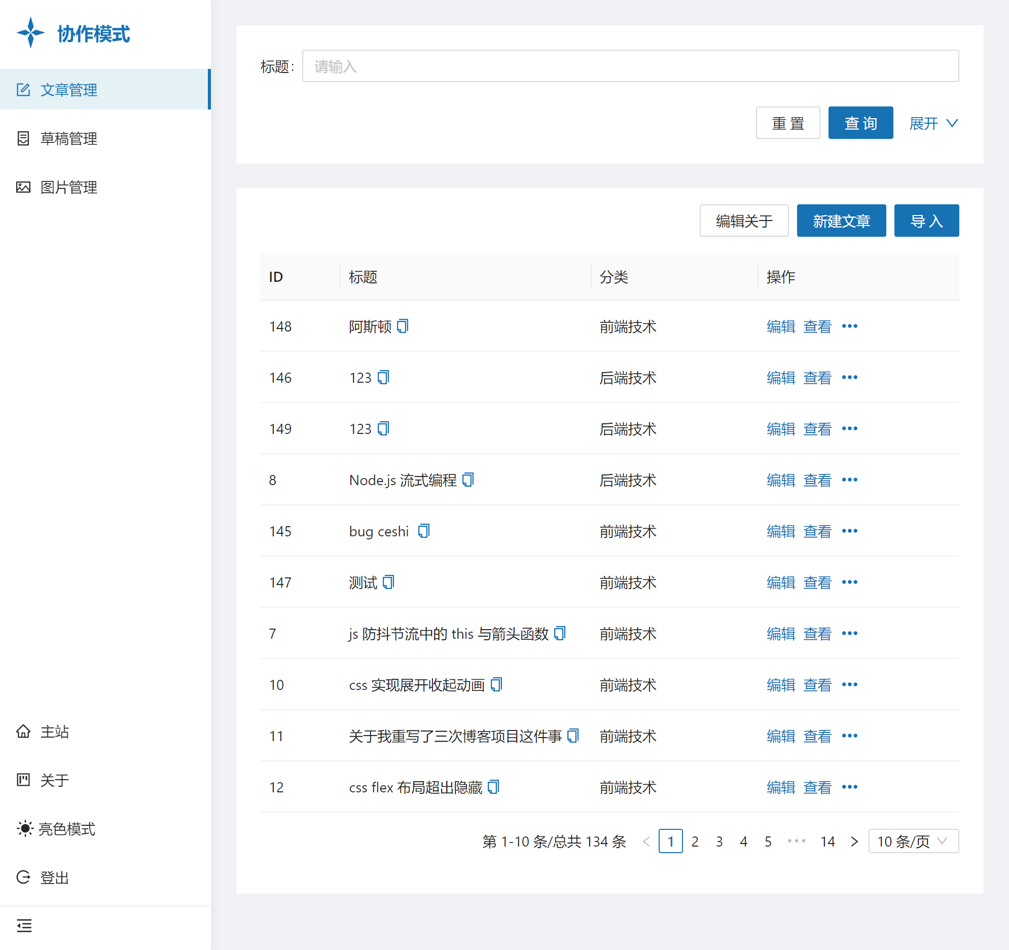Viewport: 1009px width, 950px height.
Task: Go to page 4
Action: [x=743, y=842]
